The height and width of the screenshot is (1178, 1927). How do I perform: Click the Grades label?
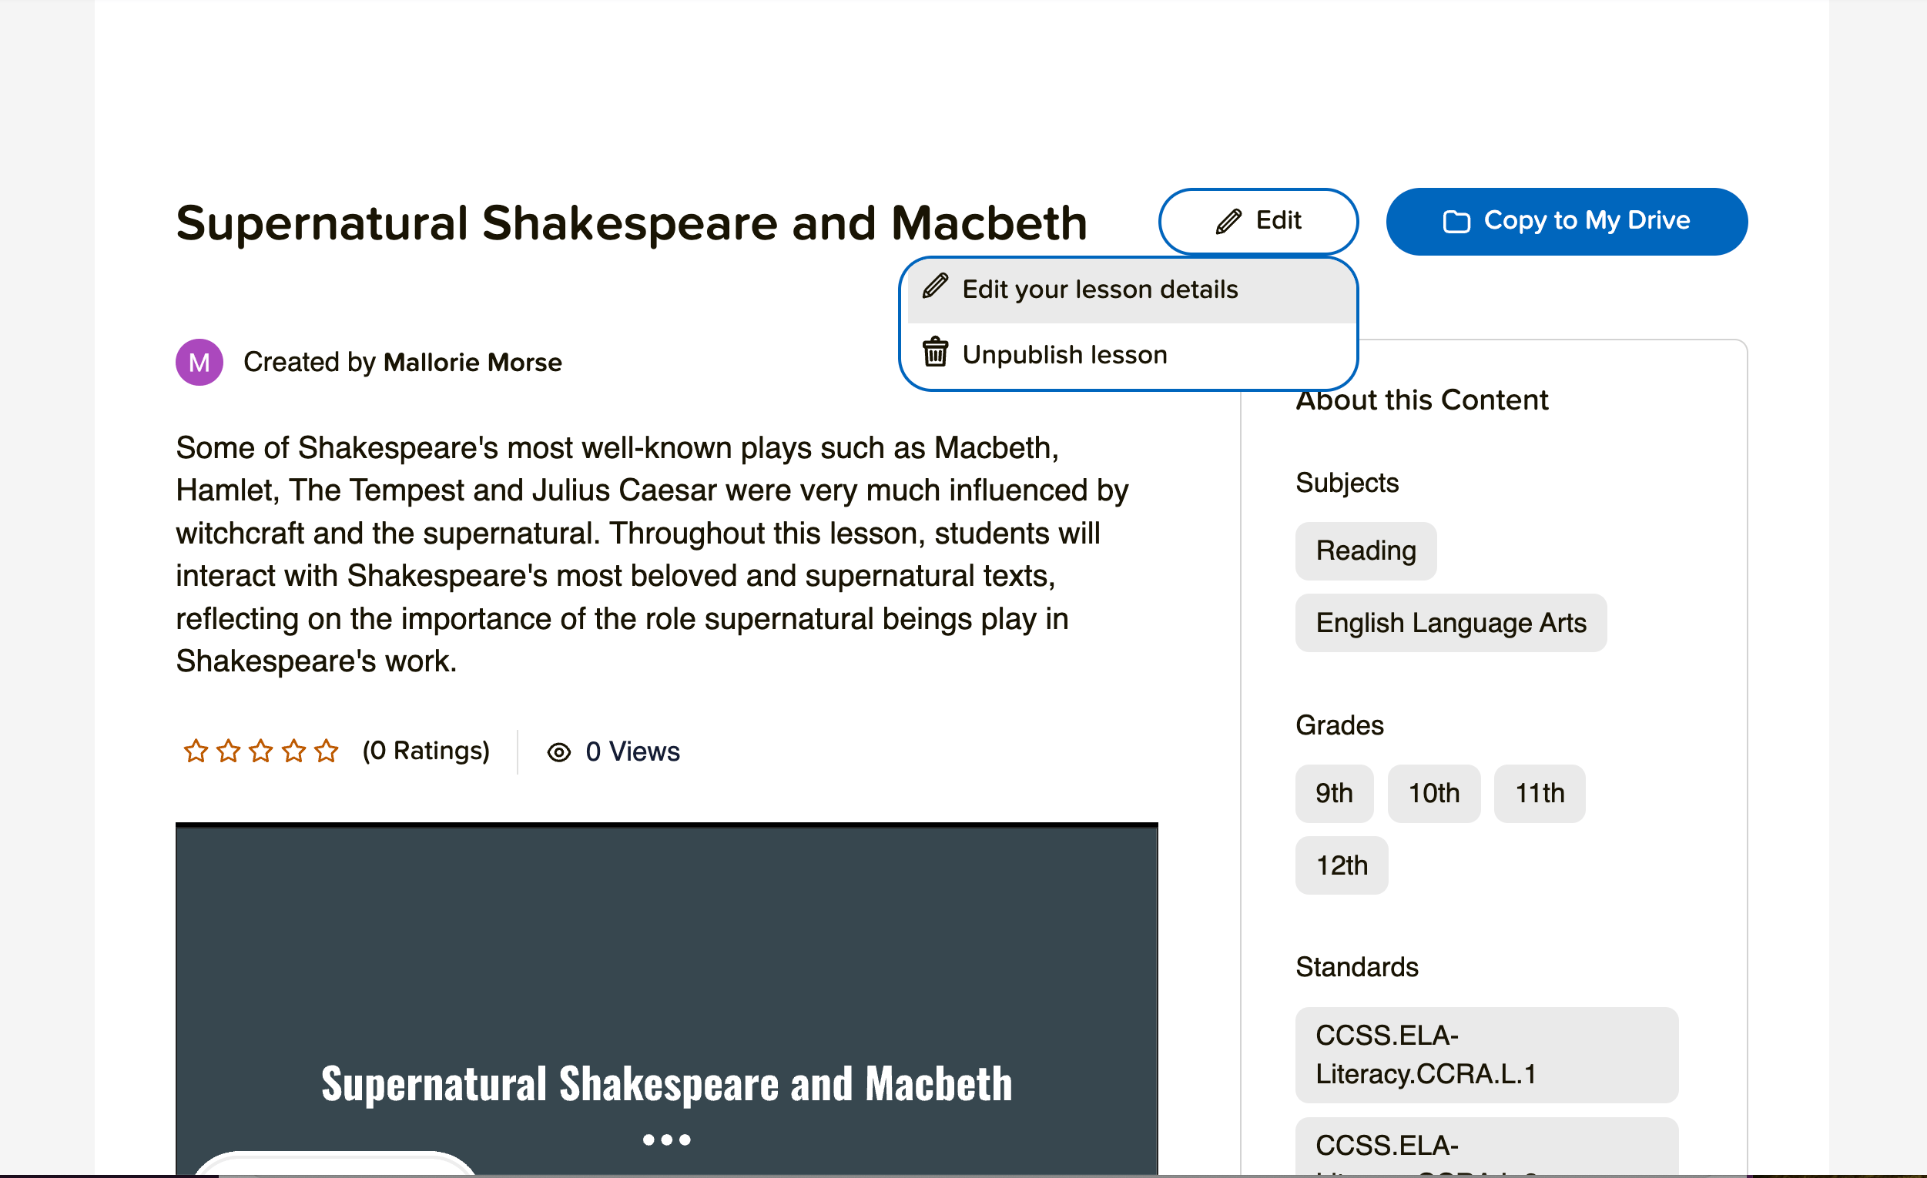coord(1339,725)
